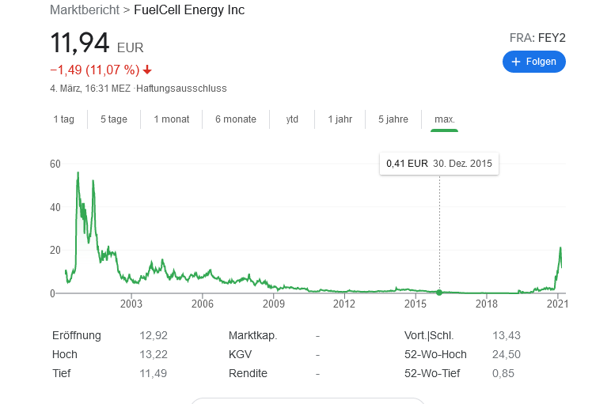Image resolution: width=611 pixels, height=404 pixels.
Task: Show the 1 monat chart range
Action: 171,119
